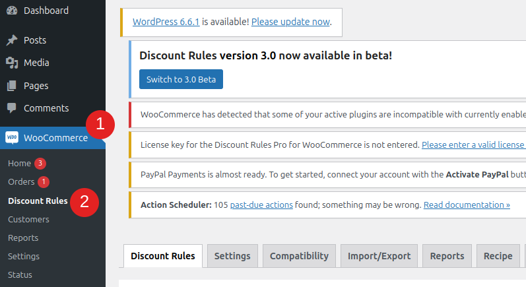Open Pages menu item
The width and height of the screenshot is (526, 287).
(x=36, y=86)
